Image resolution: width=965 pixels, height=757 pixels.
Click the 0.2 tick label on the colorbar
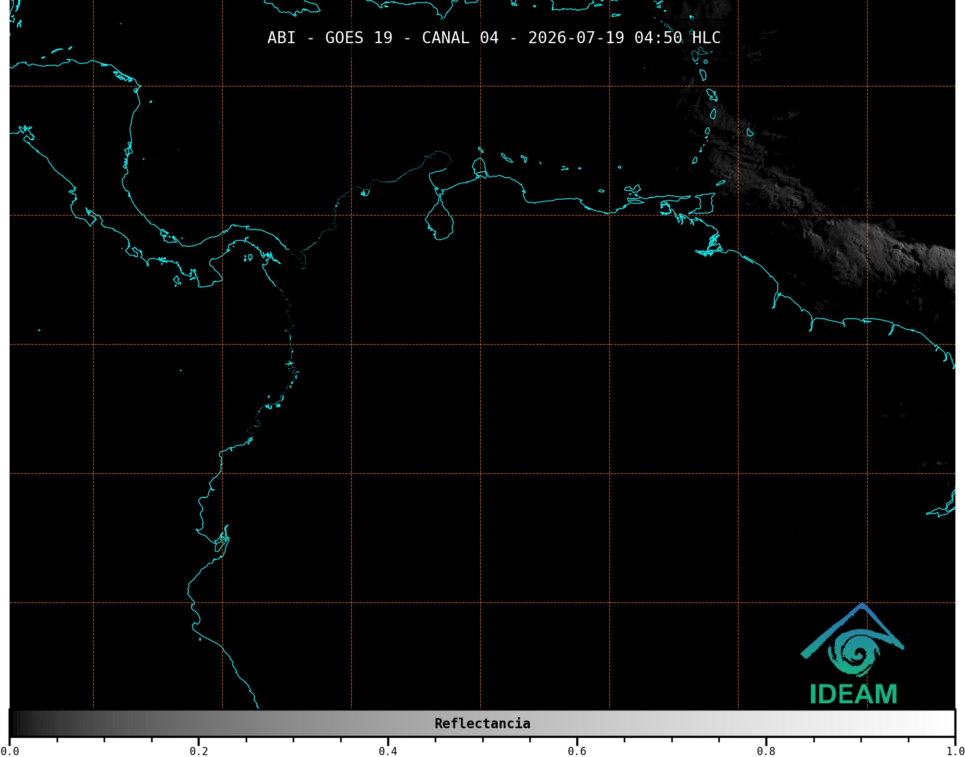click(199, 751)
